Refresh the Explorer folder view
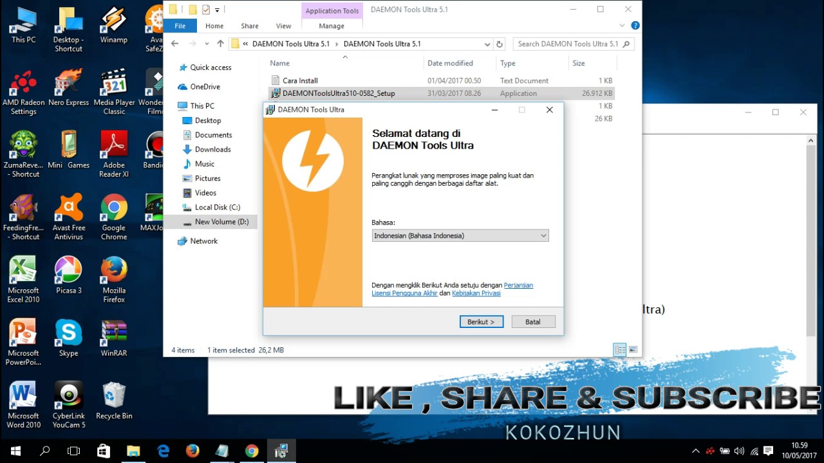Screen dimensions: 824x463 click(500, 44)
